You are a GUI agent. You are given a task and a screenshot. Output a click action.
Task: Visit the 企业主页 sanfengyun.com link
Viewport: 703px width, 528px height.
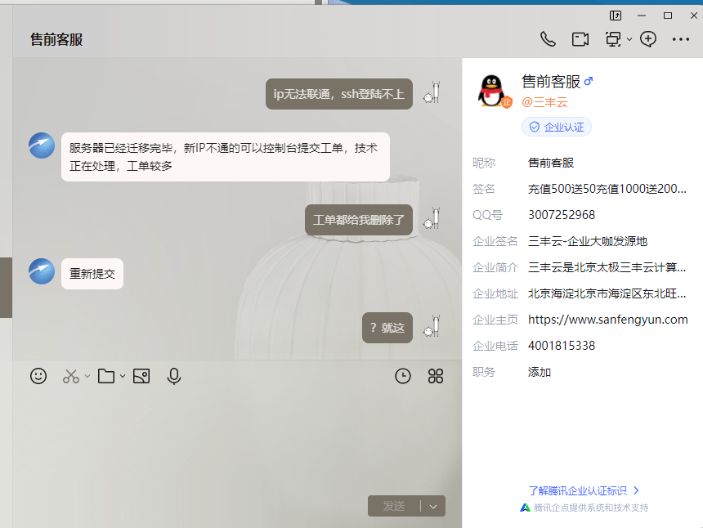click(x=608, y=320)
